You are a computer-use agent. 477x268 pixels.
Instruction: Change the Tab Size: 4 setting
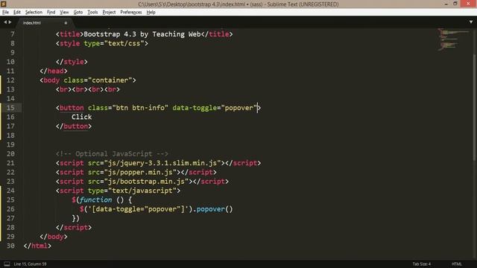422,264
